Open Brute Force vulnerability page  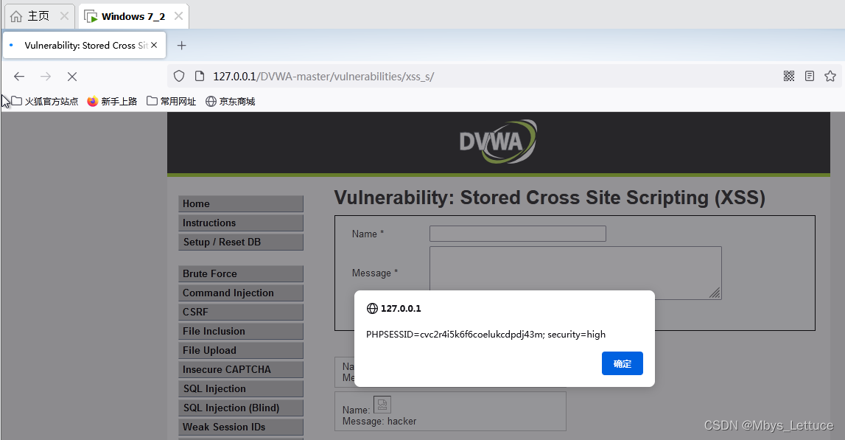[241, 273]
